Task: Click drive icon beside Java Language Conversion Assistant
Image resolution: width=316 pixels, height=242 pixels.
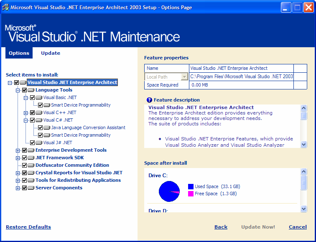Action: coord(47,128)
